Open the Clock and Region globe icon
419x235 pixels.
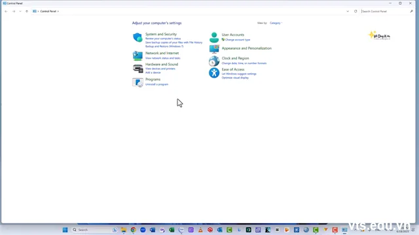(x=214, y=61)
